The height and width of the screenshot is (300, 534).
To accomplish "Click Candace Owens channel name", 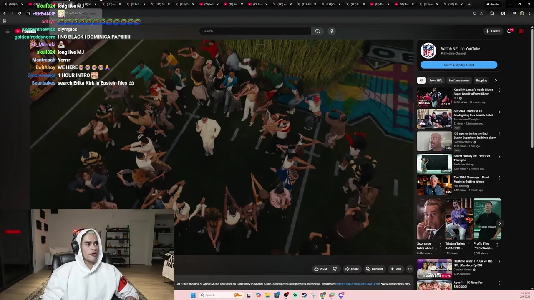I will (463, 270).
